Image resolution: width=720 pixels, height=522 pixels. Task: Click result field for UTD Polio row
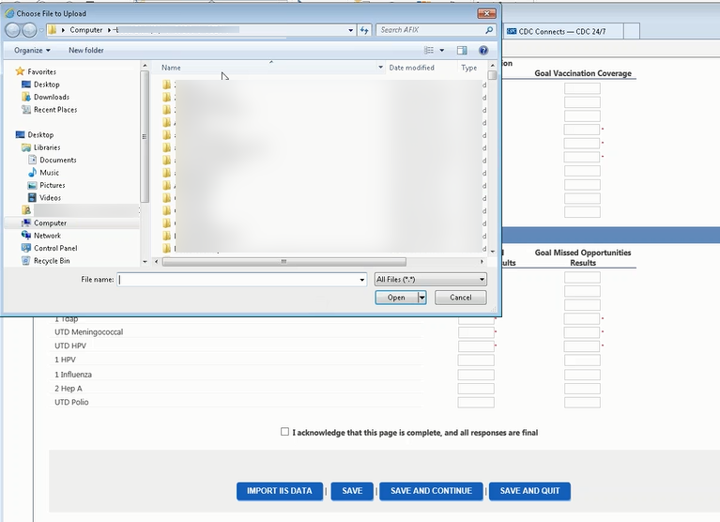476,402
